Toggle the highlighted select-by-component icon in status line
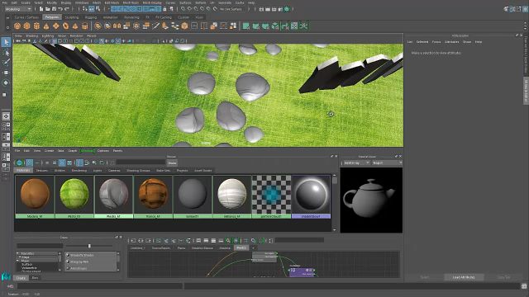This screenshot has height=297, width=529. 92,9
